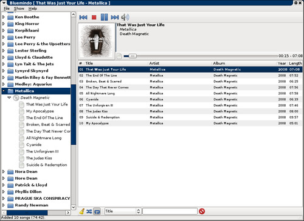Image resolution: width=304 pixels, height=221 pixels.
Task: Click the lyrics page icon beside the seek bar
Action: [x=119, y=56]
